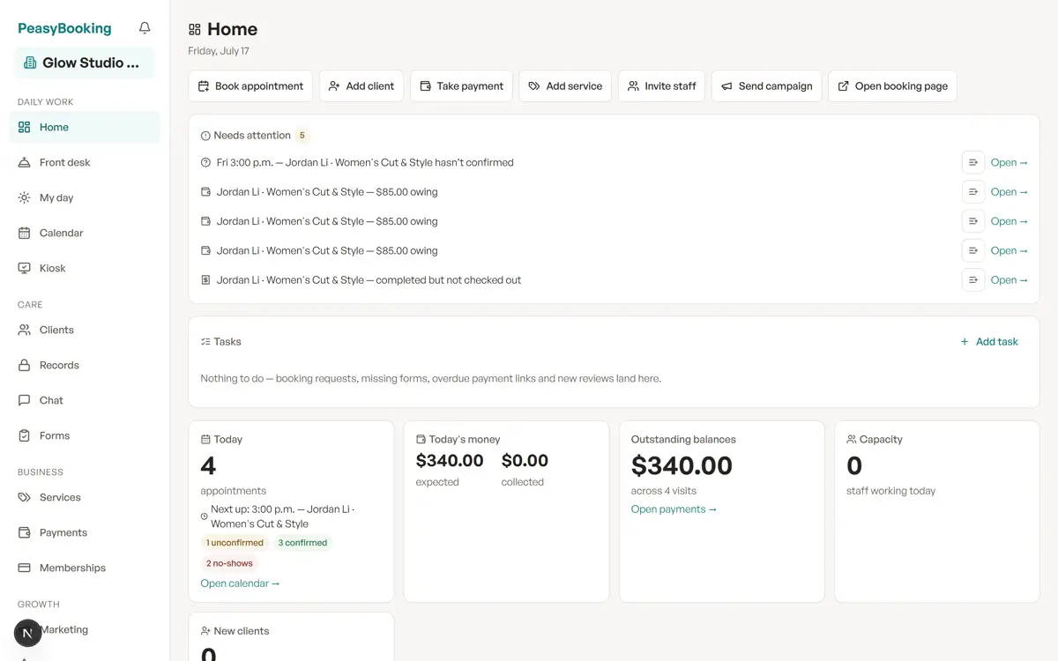1058x661 pixels.
Task: Go to Home in sidebar
Action: [x=85, y=127]
